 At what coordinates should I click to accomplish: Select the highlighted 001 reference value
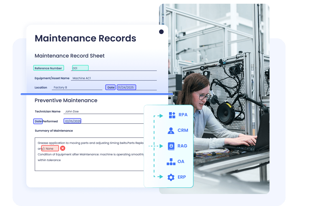point(80,68)
